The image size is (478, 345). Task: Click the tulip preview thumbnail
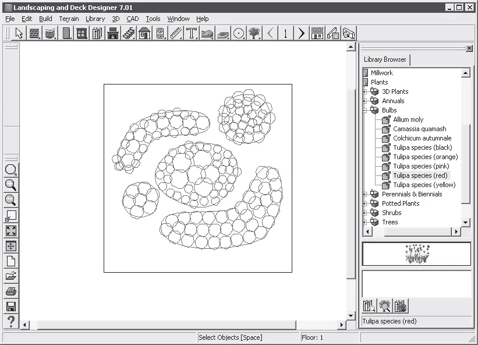click(416, 254)
